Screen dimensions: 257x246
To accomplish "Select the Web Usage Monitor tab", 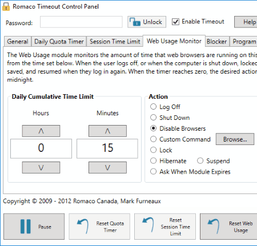I will pyautogui.click(x=174, y=41).
